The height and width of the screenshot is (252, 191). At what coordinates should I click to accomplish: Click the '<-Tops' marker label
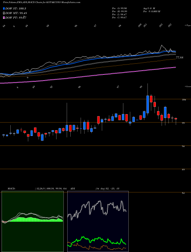188,26
